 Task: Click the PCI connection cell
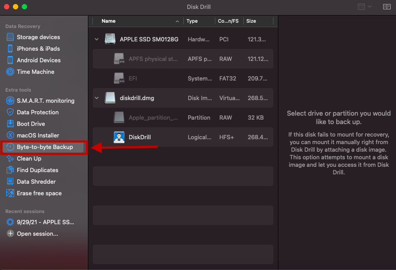tap(224, 39)
